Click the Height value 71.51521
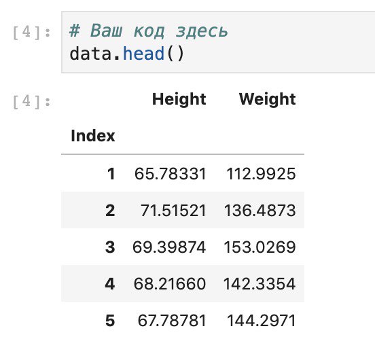The width and height of the screenshot is (375, 352). pos(173,211)
